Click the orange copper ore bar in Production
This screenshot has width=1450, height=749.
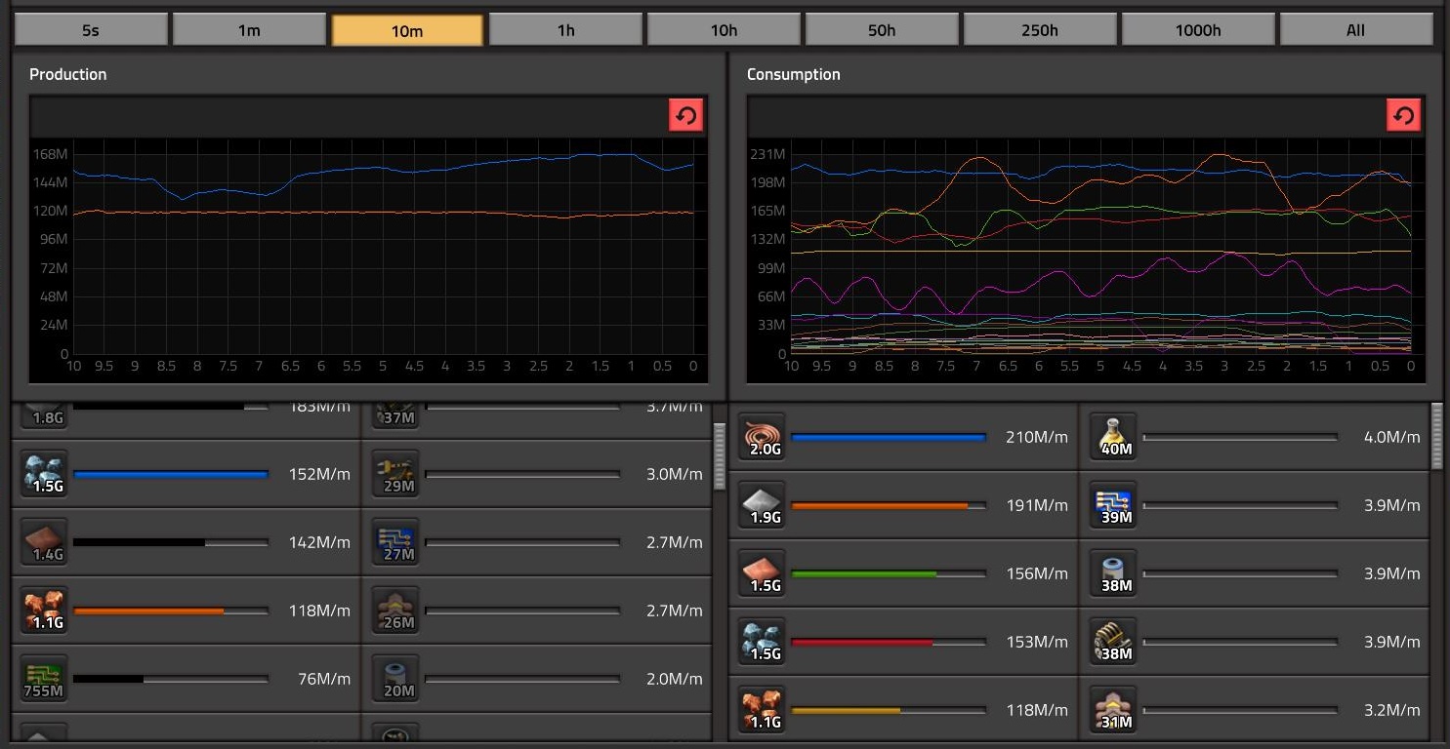[x=148, y=611]
